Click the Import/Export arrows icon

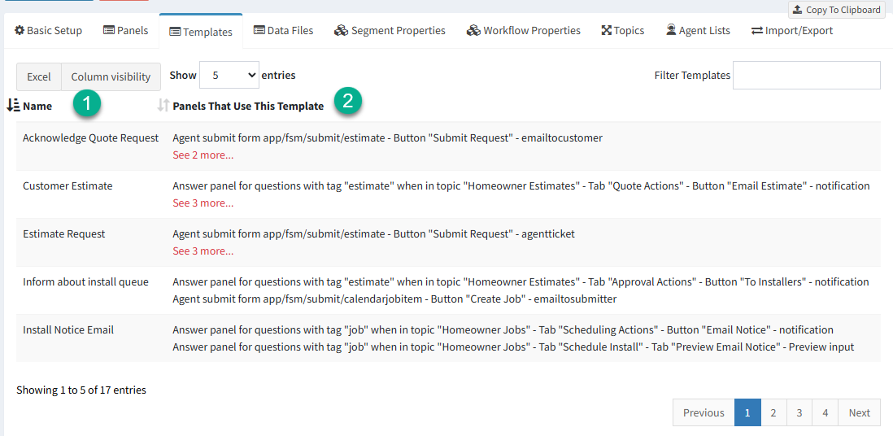[757, 30]
